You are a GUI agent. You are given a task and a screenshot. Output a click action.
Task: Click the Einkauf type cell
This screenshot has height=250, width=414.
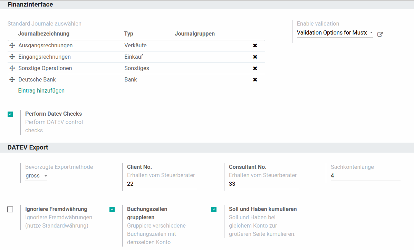coord(134,57)
